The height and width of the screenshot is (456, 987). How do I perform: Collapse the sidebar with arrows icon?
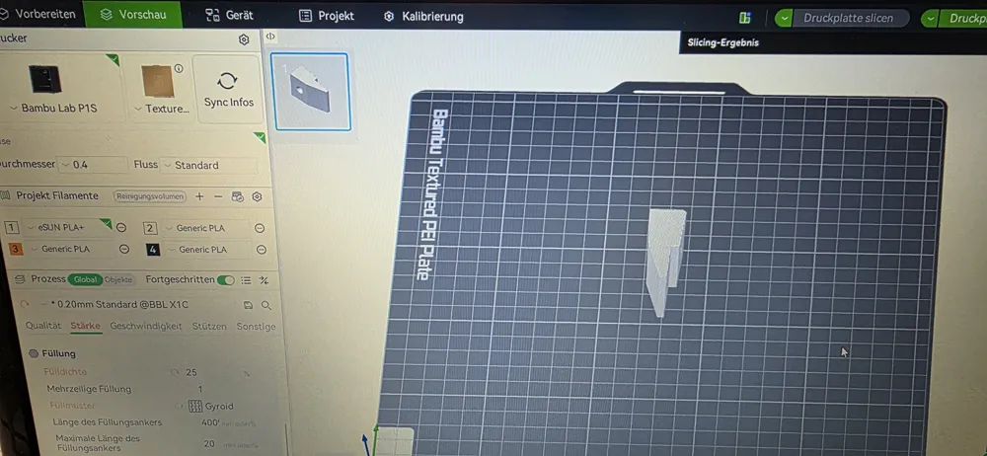pyautogui.click(x=270, y=37)
